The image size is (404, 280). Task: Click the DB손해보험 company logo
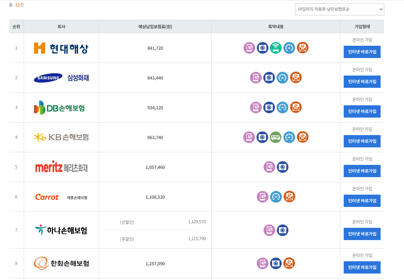[x=59, y=108]
